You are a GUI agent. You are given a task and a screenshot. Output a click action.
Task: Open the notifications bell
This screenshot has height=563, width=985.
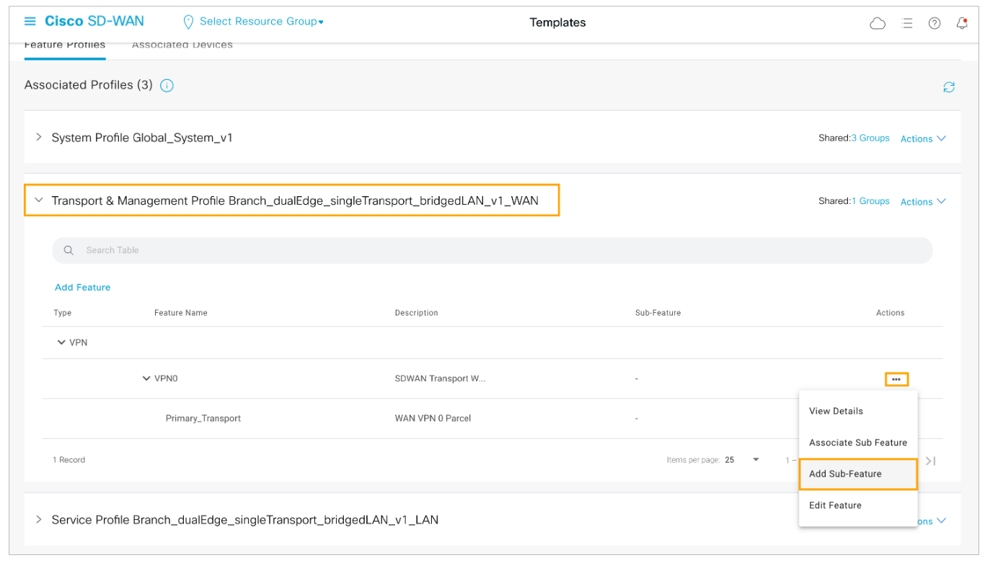coord(961,23)
